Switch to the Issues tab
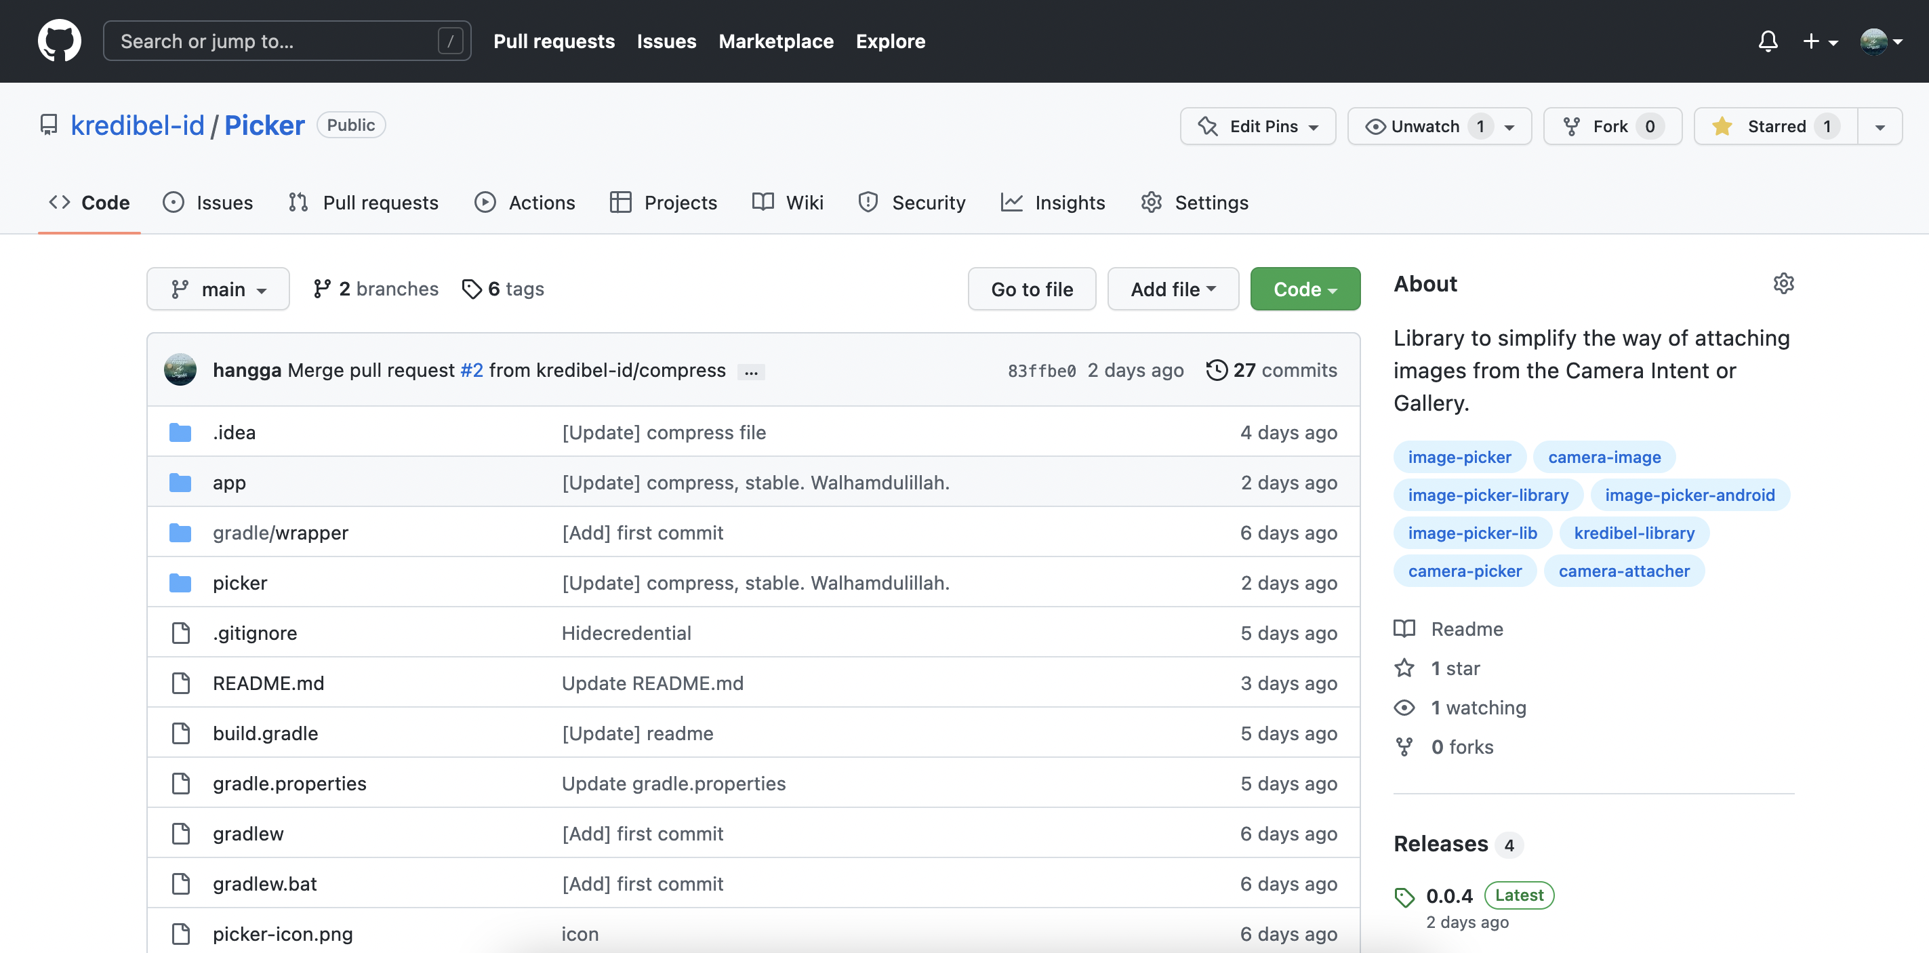The width and height of the screenshot is (1929, 953). point(208,202)
